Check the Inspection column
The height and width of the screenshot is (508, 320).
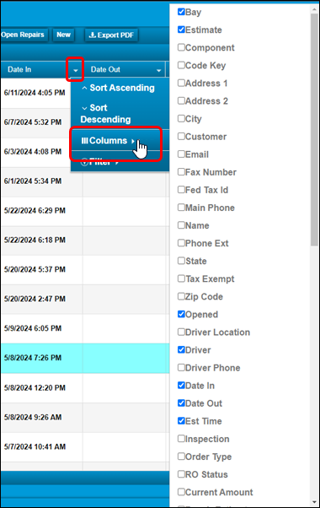pyautogui.click(x=181, y=439)
